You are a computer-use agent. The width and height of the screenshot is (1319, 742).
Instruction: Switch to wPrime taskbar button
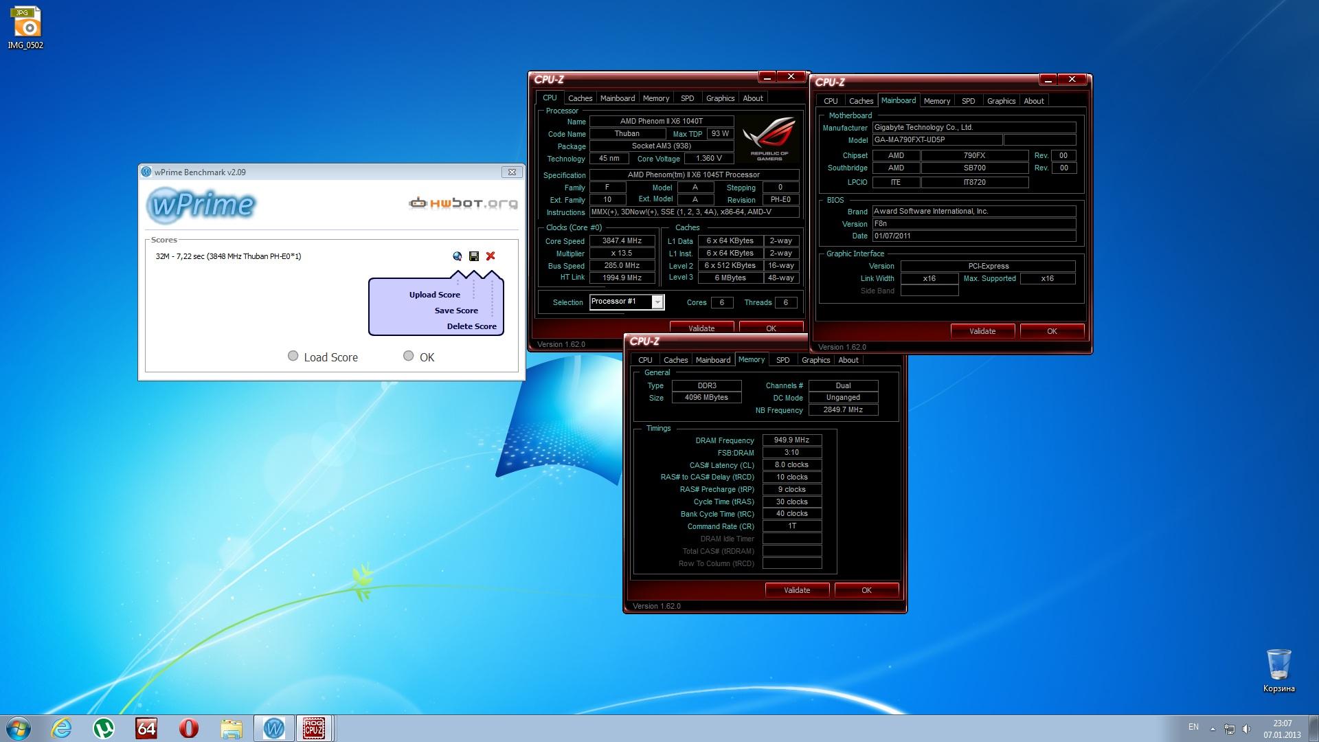(273, 728)
